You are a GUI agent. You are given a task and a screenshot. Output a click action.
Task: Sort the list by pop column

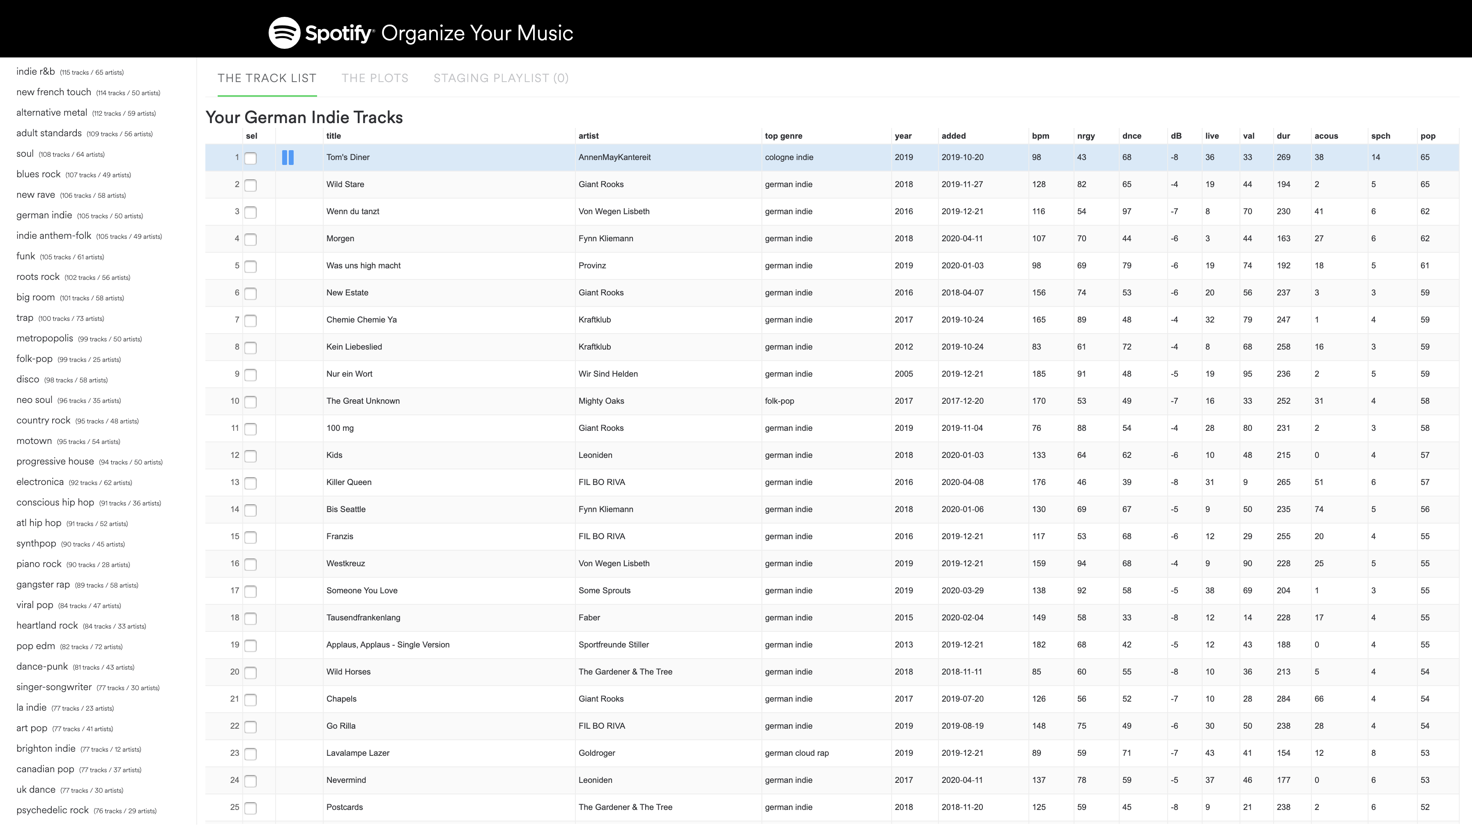point(1427,136)
